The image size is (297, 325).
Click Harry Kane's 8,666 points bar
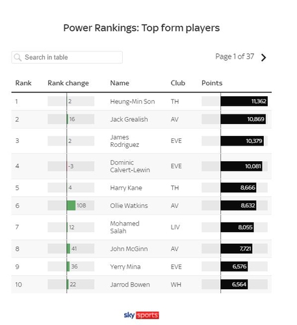[x=239, y=188]
